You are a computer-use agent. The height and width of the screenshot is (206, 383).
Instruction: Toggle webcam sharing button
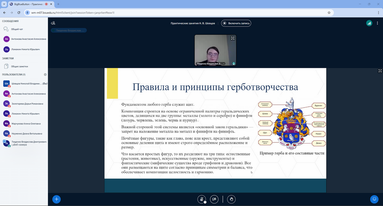pos(214,199)
